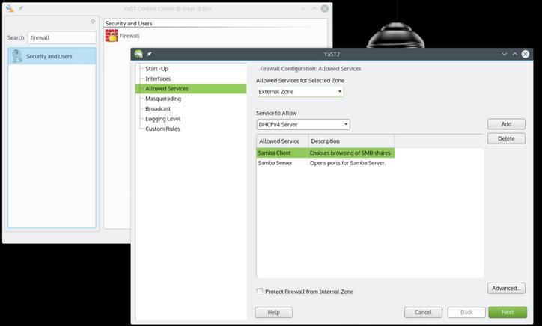Click the Firewall label in Control Center
Image resolution: width=542 pixels, height=326 pixels.
pyautogui.click(x=130, y=36)
